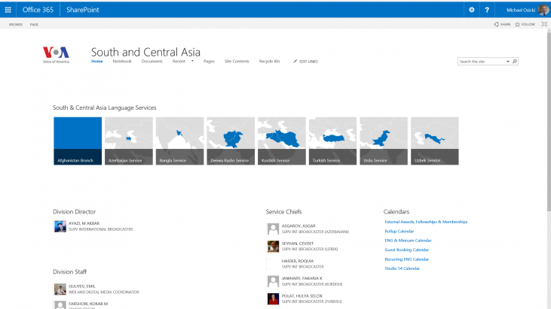Click the user name Michael Osicki
This screenshot has width=551, height=309.
(x=521, y=11)
